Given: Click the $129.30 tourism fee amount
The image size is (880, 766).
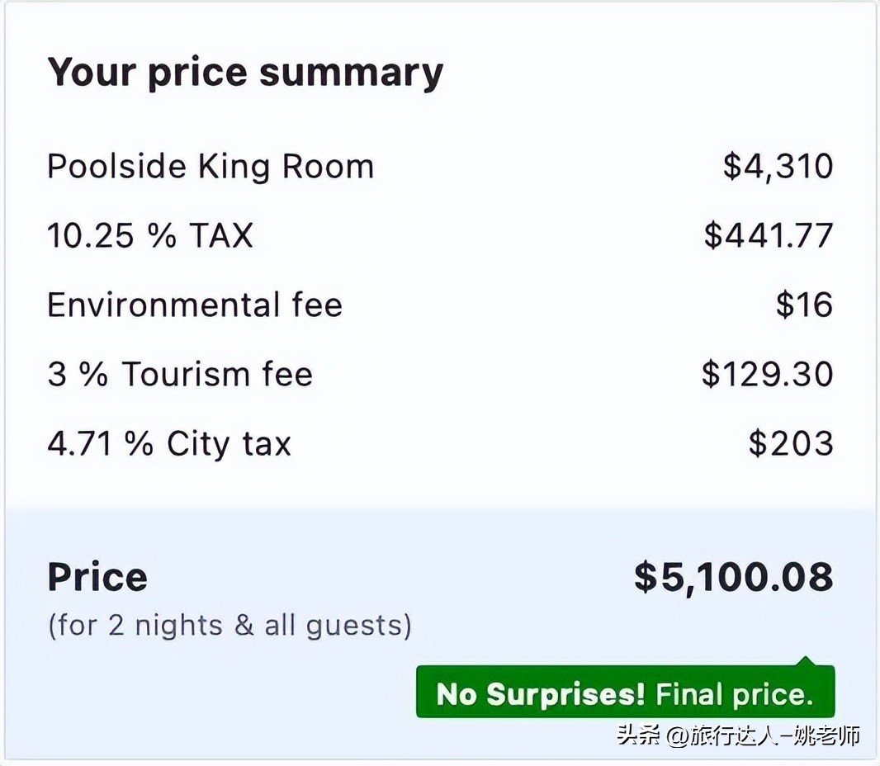Looking at the screenshot, I should click(x=767, y=375).
